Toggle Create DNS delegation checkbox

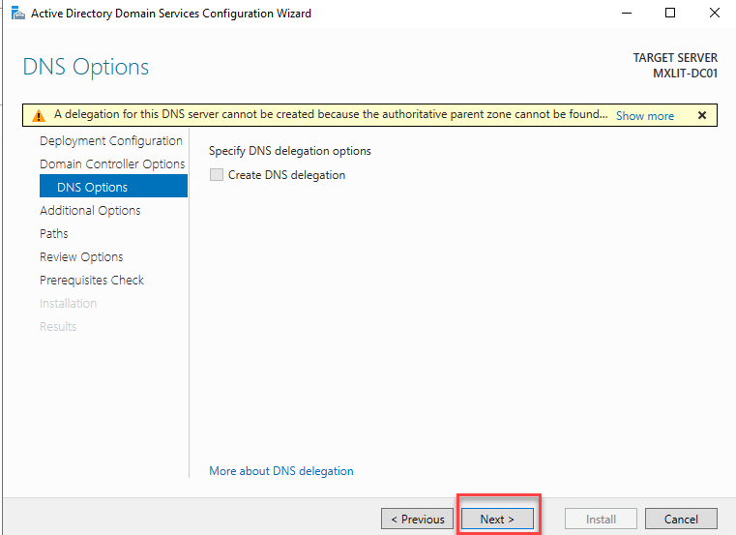tap(217, 175)
